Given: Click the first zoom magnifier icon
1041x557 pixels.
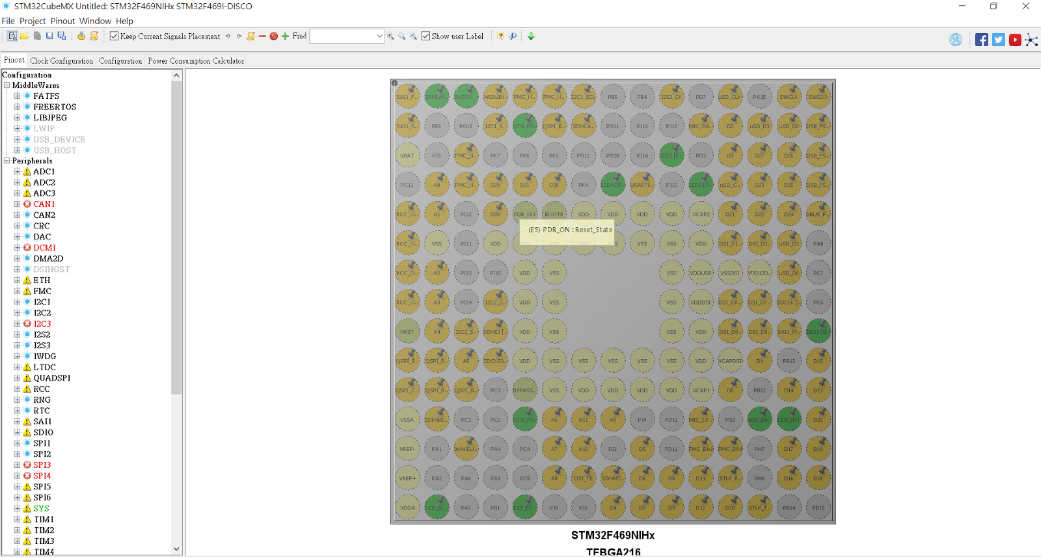Looking at the screenshot, I should pyautogui.click(x=390, y=36).
